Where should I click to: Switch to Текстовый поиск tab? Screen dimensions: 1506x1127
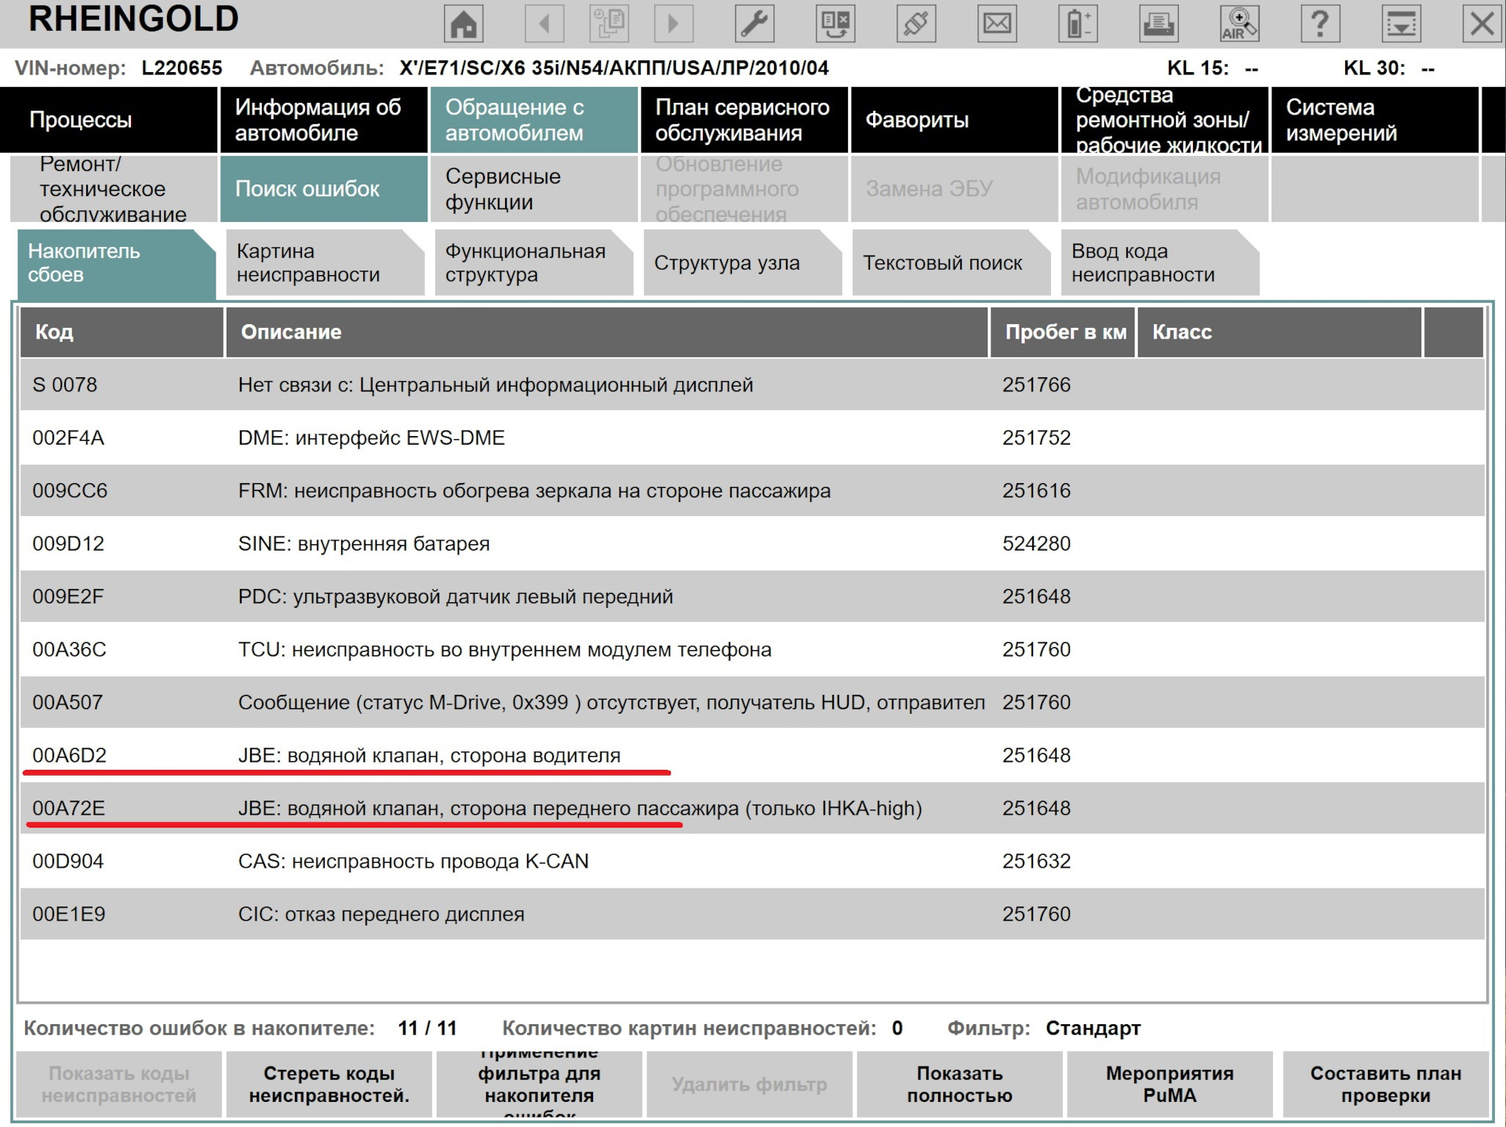click(x=951, y=263)
